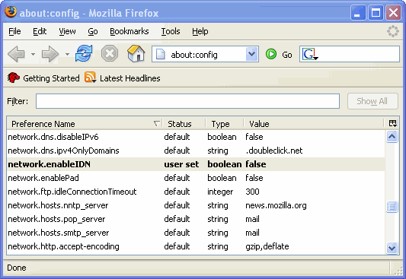Click the Forward arrow navigation button
Screen dimensions: 406x279
pyautogui.click(x=50, y=54)
